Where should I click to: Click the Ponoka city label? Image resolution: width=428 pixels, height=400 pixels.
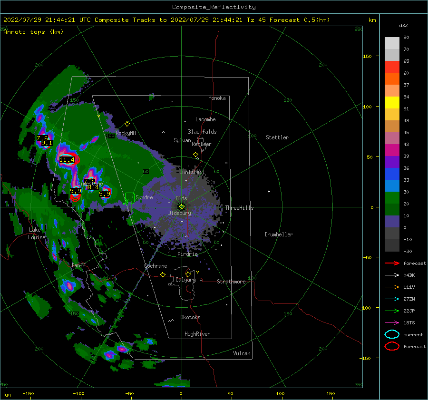tap(217, 98)
